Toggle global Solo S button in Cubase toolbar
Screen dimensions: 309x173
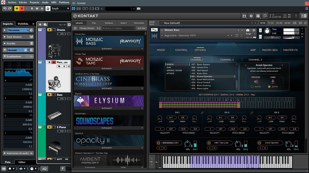coord(22,8)
